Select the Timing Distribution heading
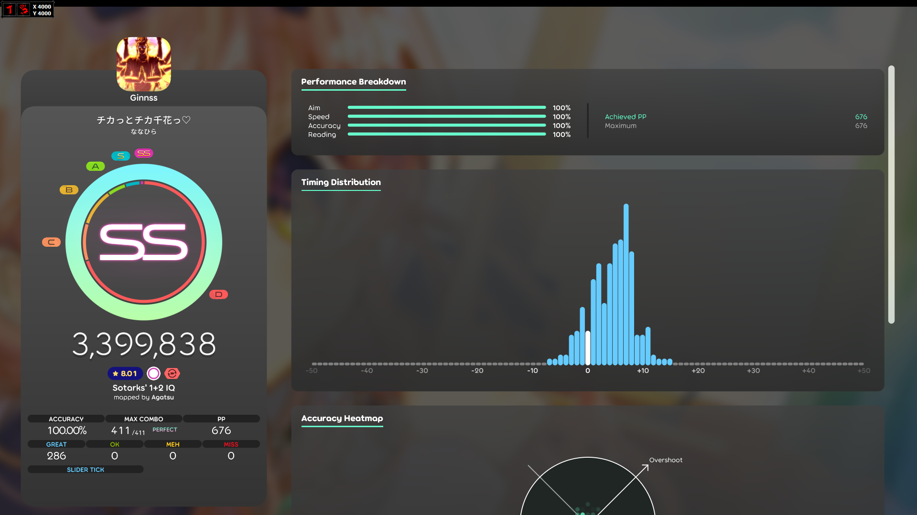The image size is (917, 515). (x=341, y=182)
